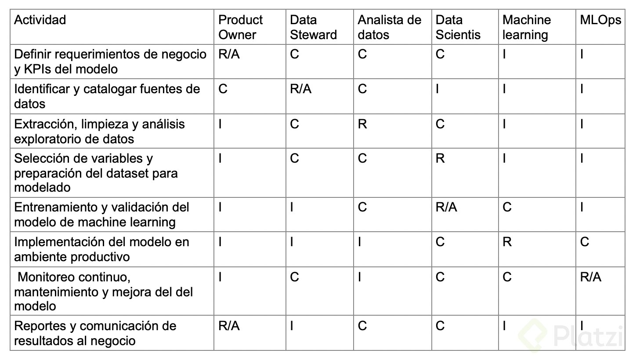This screenshot has width=629, height=357.
Task: Select the "Data Steward" header cell
Action: click(x=313, y=27)
